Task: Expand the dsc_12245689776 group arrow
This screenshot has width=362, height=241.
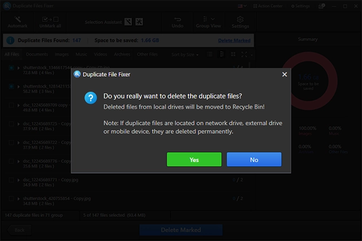Action: click(x=18, y=162)
